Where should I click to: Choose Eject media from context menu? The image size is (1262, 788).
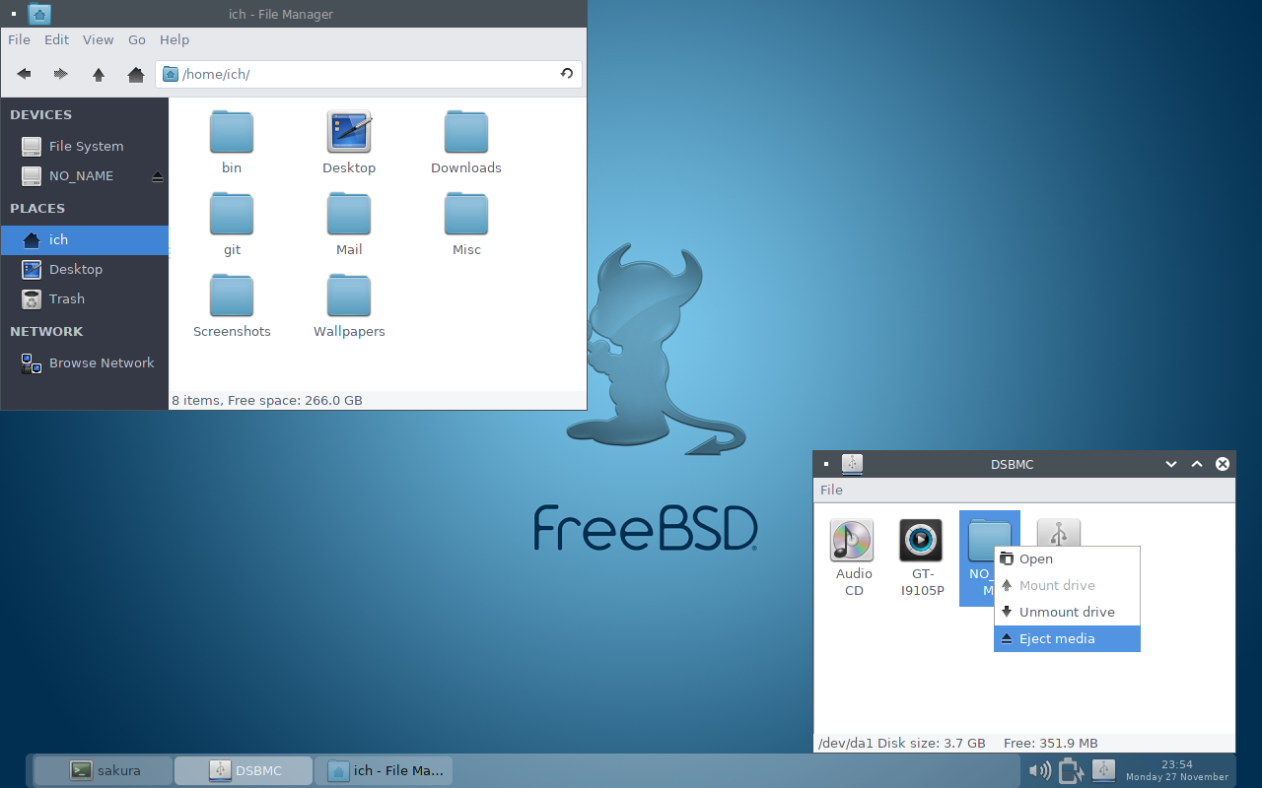click(1057, 638)
